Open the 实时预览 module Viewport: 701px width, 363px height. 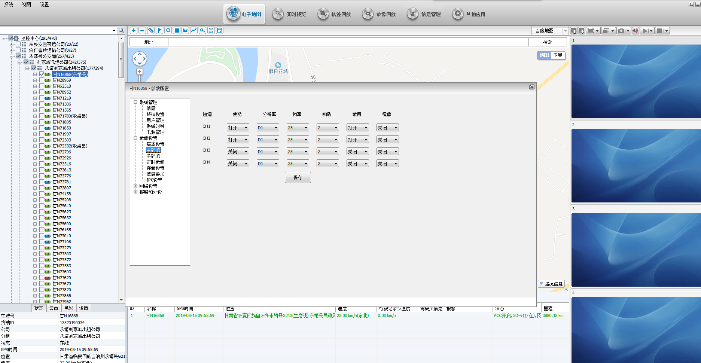pos(289,14)
